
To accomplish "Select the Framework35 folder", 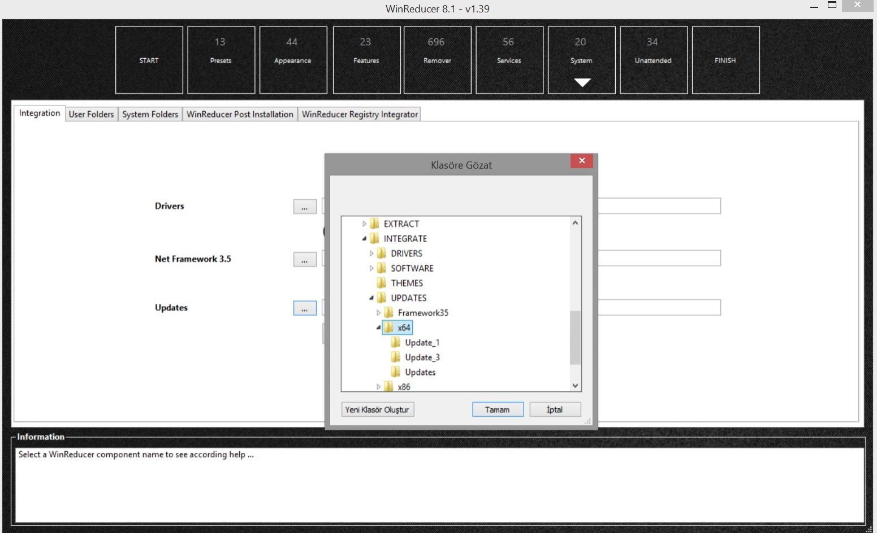I will [x=423, y=312].
